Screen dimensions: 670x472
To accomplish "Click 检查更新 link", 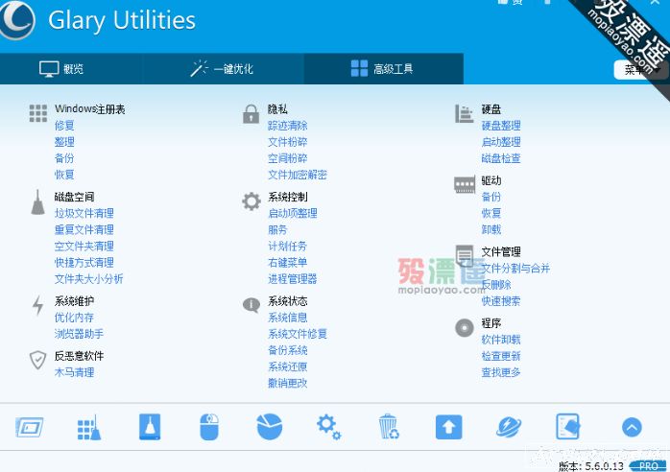I will [x=501, y=356].
